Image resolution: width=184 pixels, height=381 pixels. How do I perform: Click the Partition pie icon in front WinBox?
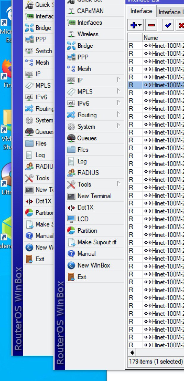(71, 230)
